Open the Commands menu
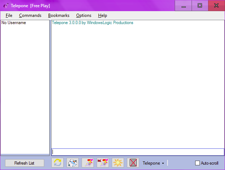225x170 pixels. pos(30,15)
